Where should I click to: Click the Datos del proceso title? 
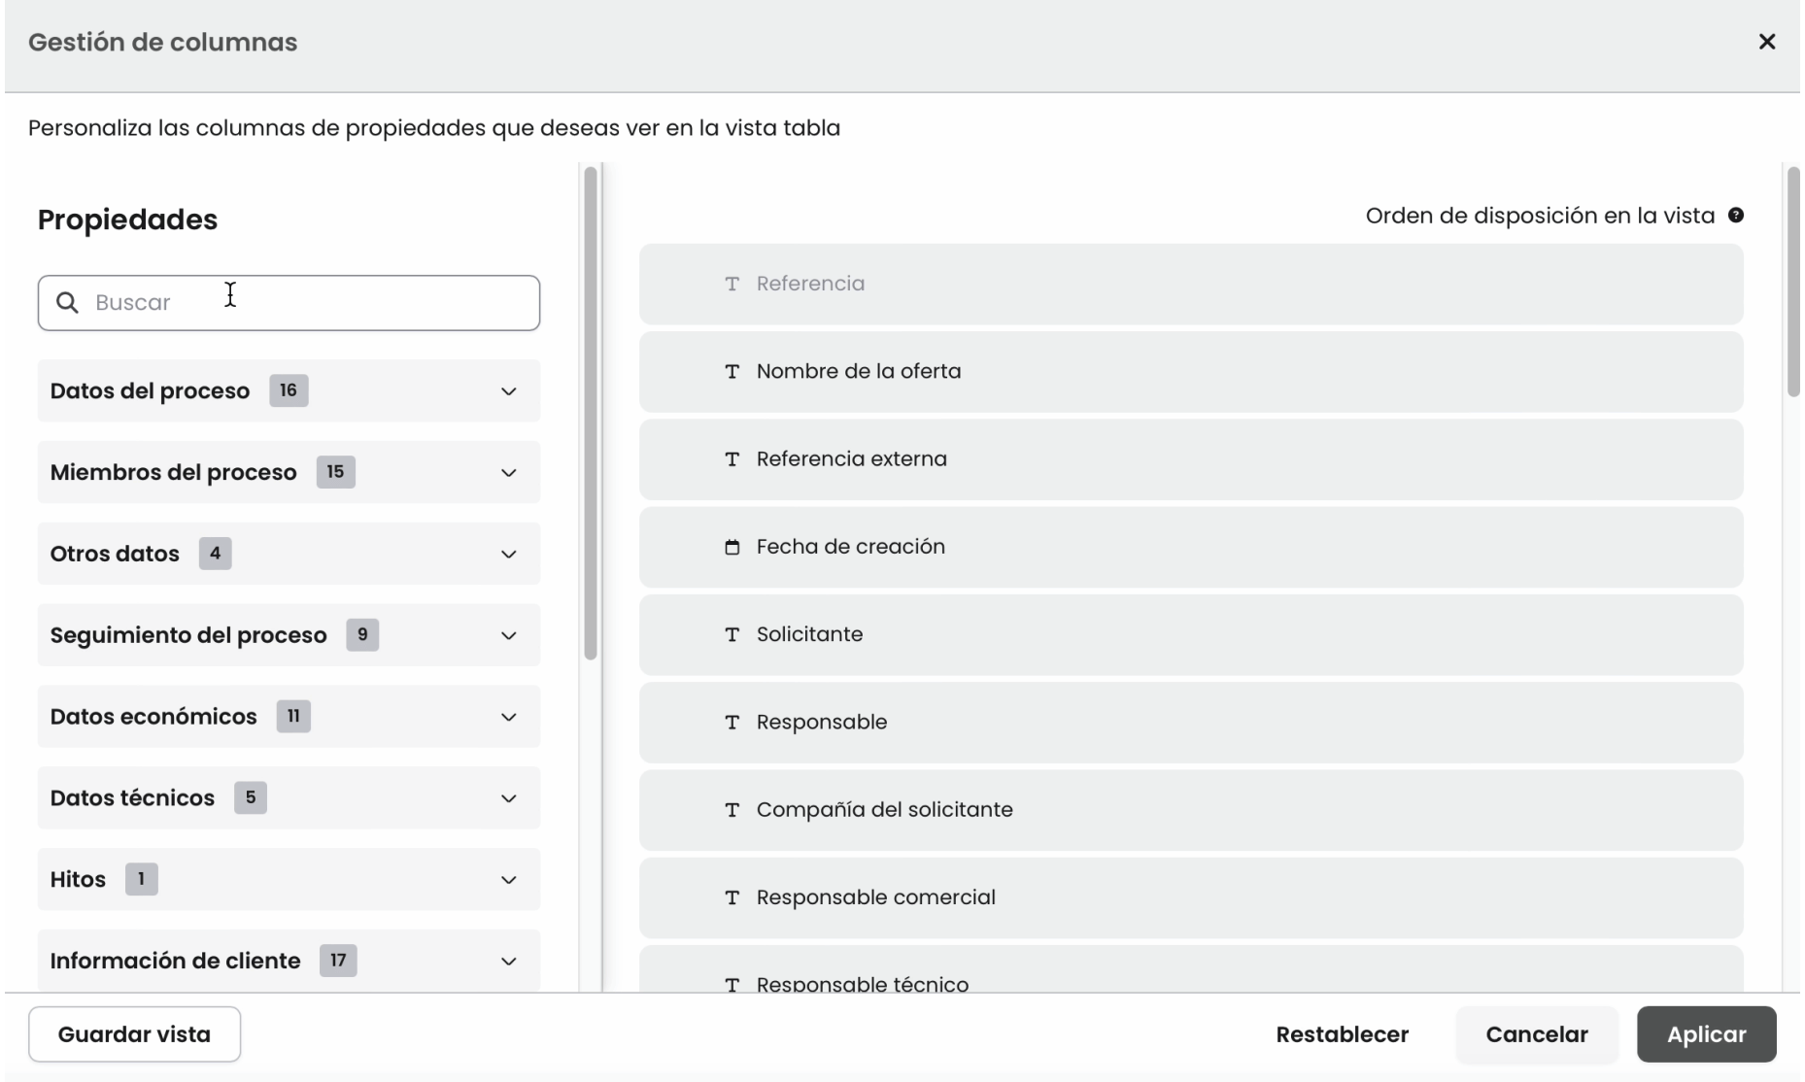pyautogui.click(x=150, y=391)
